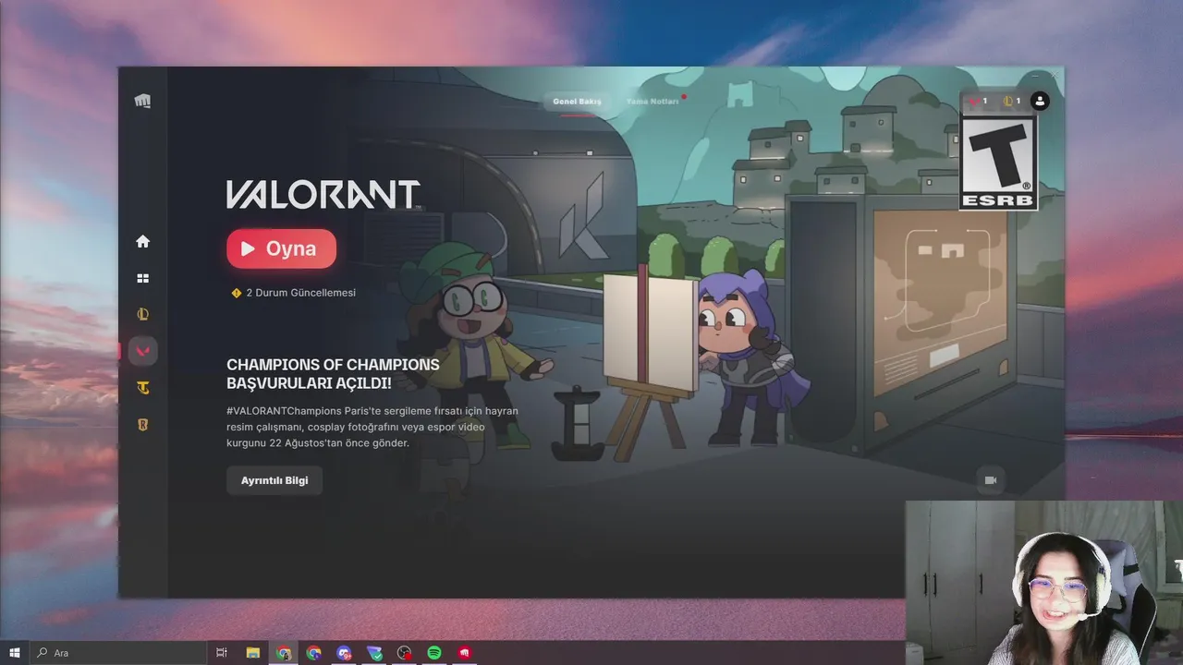Select League of Legends sidebar icon
The height and width of the screenshot is (665, 1183).
[142, 314]
